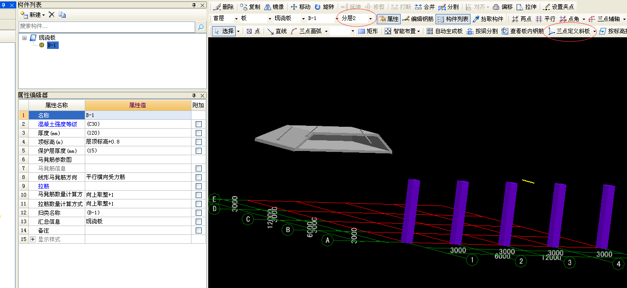
Task: Select the 两点 two-point axis tool
Action: coord(522,19)
